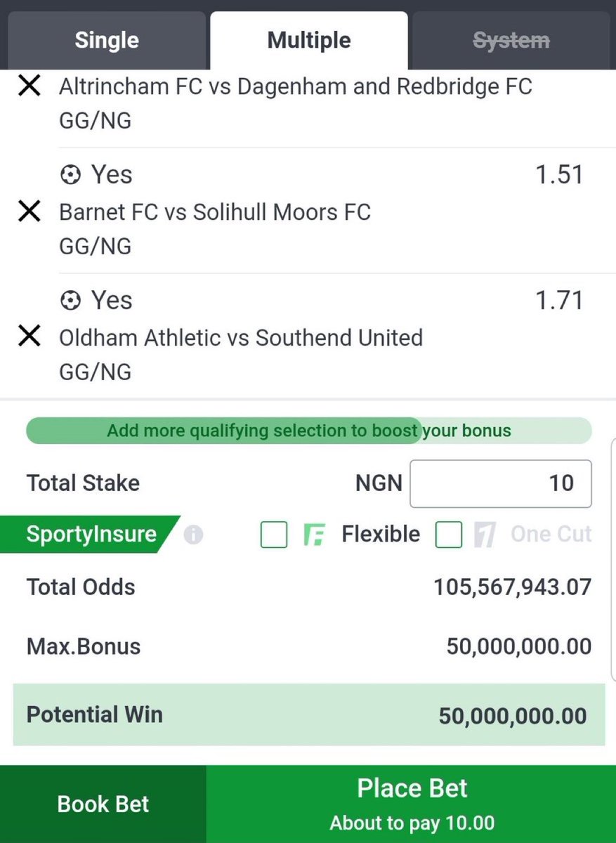Click the SportyInsure info icon
This screenshot has height=843, width=616.
pos(193,535)
